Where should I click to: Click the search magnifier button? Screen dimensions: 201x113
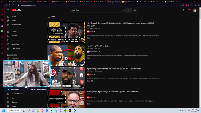(128, 10)
